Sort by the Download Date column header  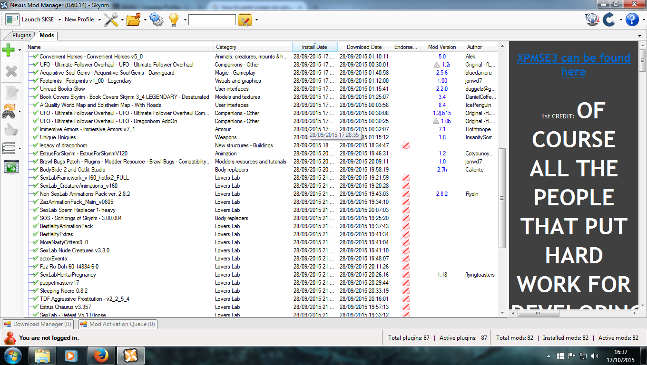[x=364, y=47]
